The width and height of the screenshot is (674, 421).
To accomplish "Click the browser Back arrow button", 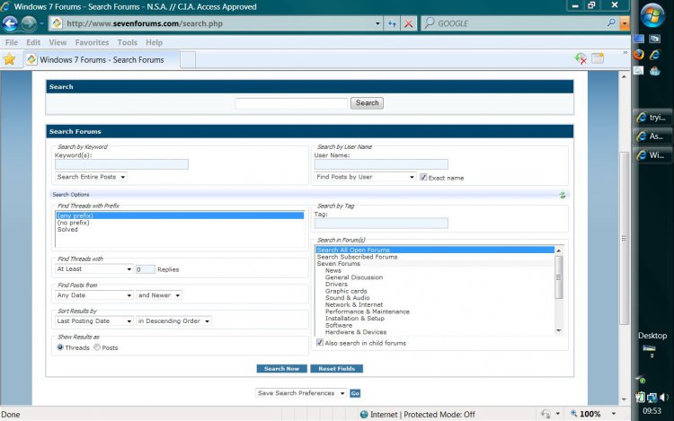I will (10, 23).
